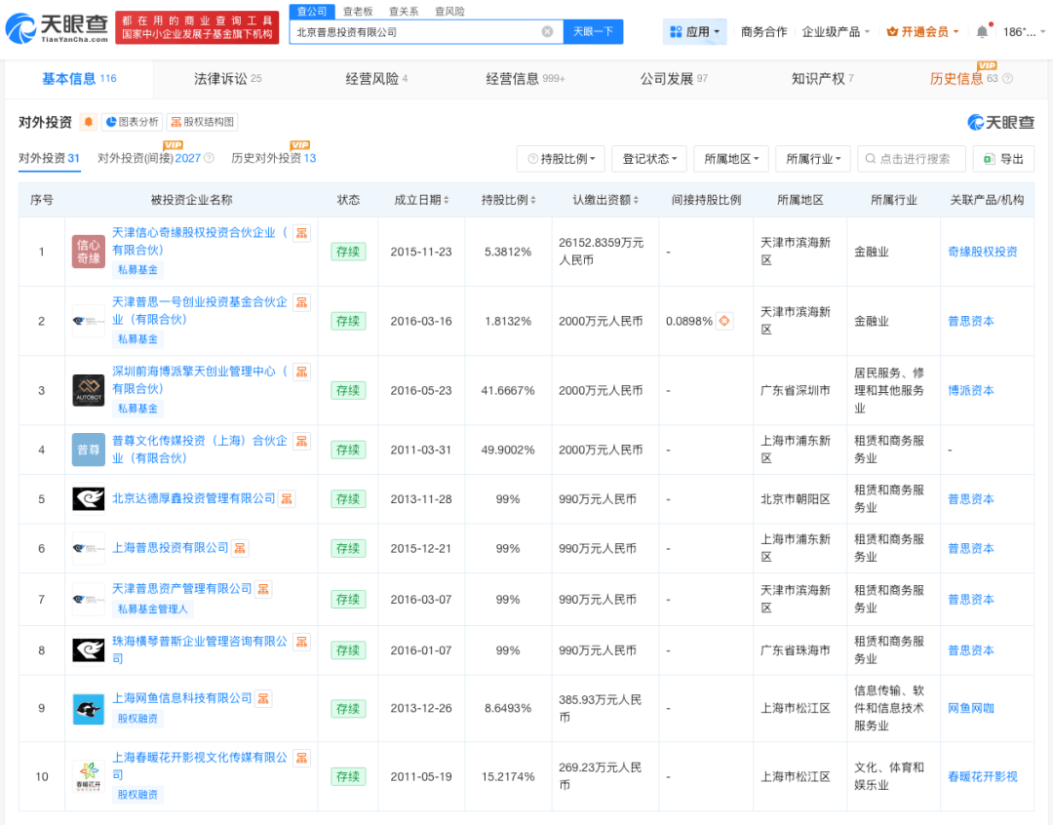Sort table by 认缴出资额 column
This screenshot has width=1053, height=825.
605,200
